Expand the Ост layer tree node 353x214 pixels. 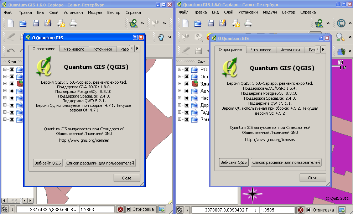[x=180, y=77]
